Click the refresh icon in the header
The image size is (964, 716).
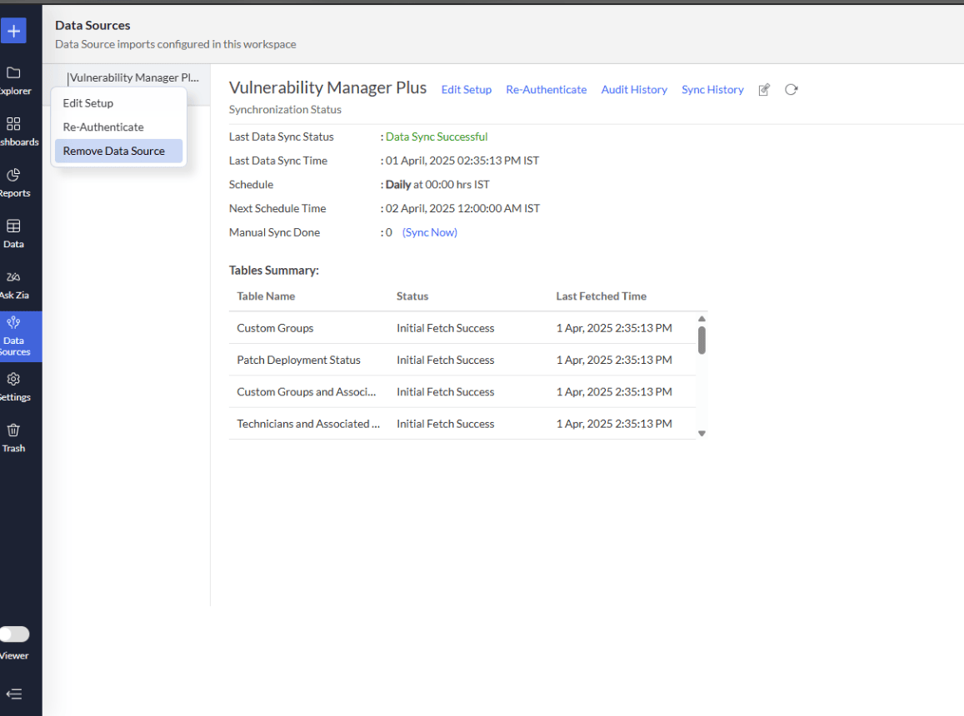(792, 90)
